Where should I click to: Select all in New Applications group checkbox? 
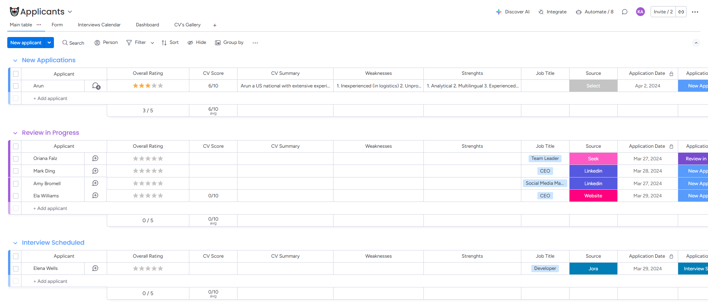(16, 74)
